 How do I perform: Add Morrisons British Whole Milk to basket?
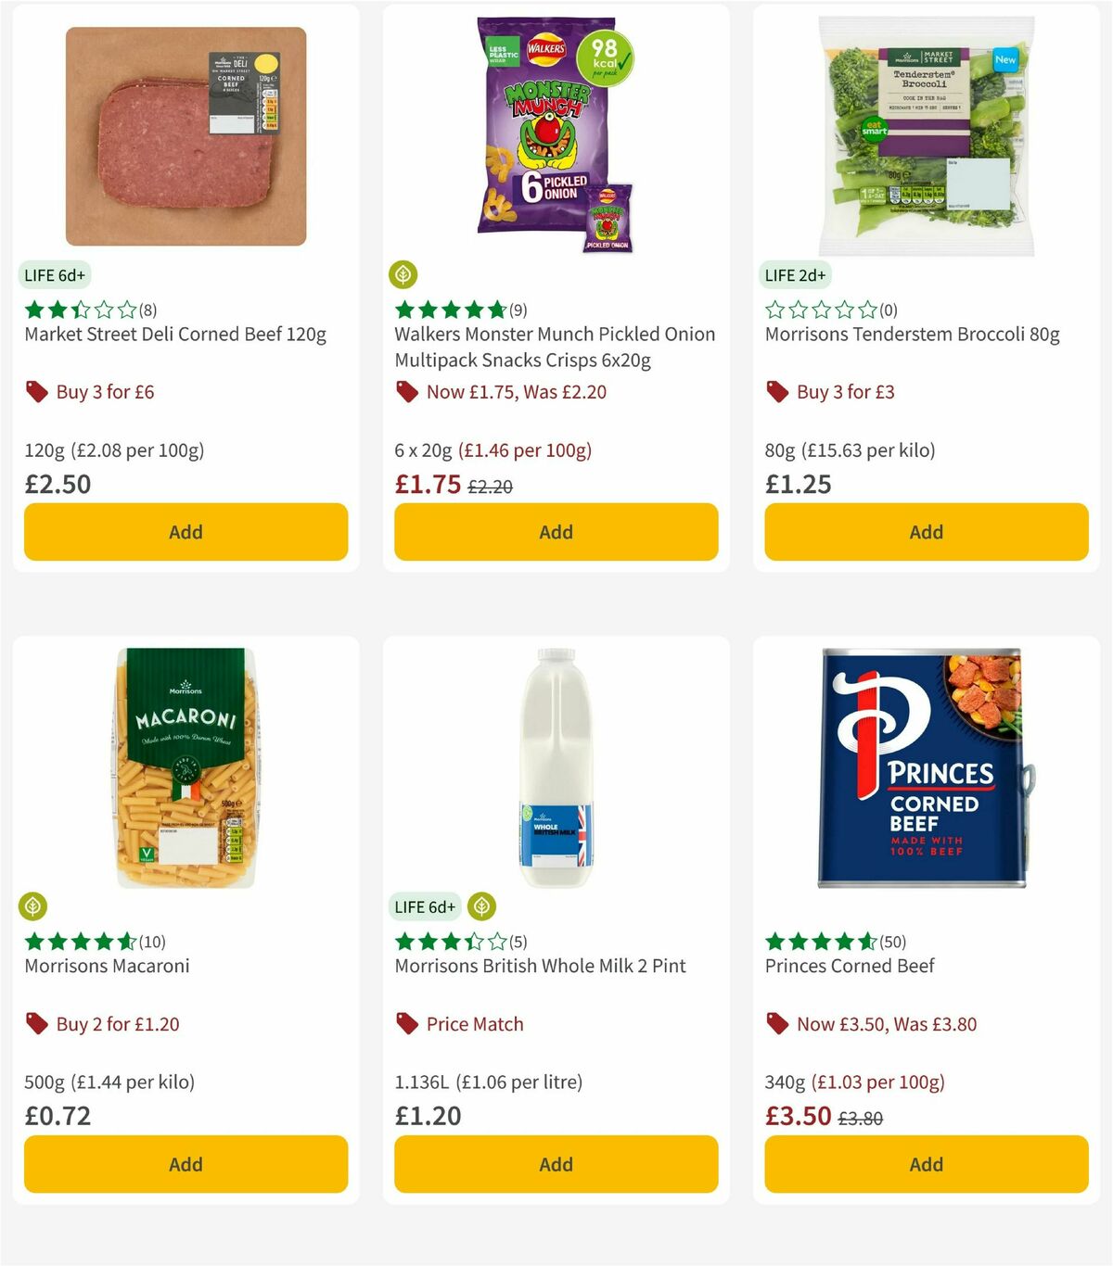pos(555,1164)
